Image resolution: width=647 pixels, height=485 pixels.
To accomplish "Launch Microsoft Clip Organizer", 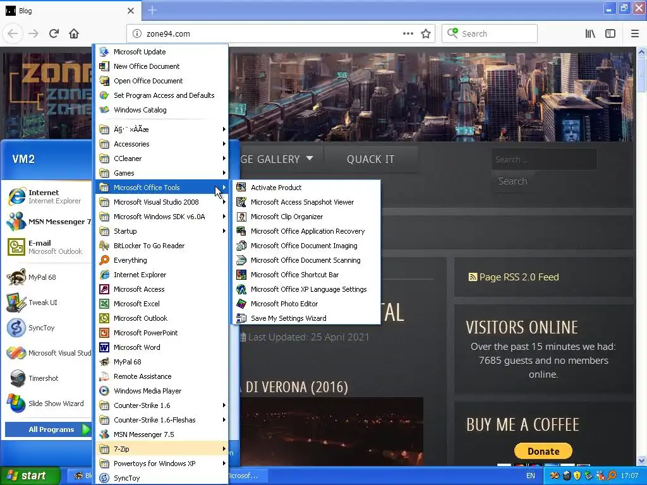I will pyautogui.click(x=306, y=217).
